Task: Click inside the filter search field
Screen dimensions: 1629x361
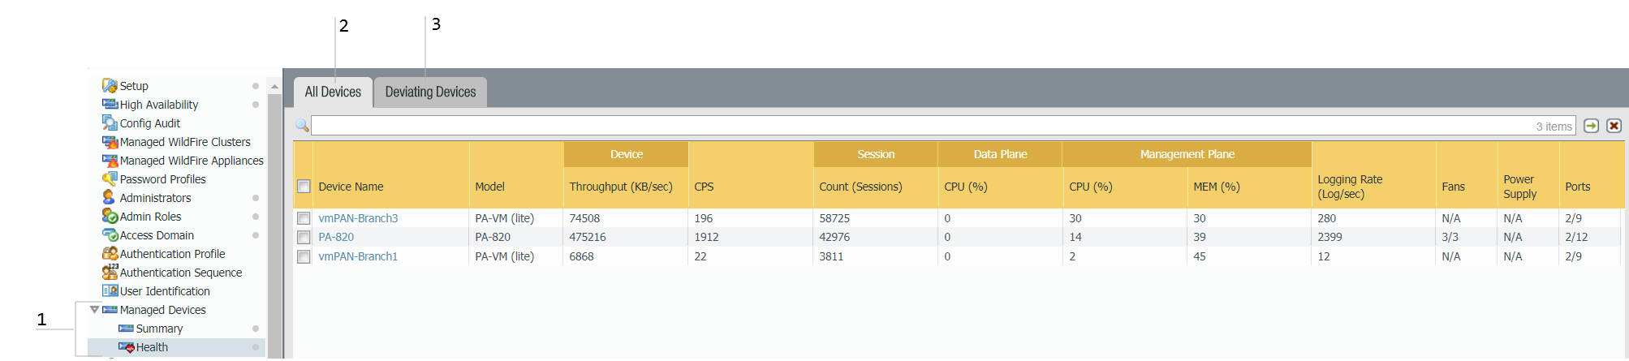Action: click(917, 126)
